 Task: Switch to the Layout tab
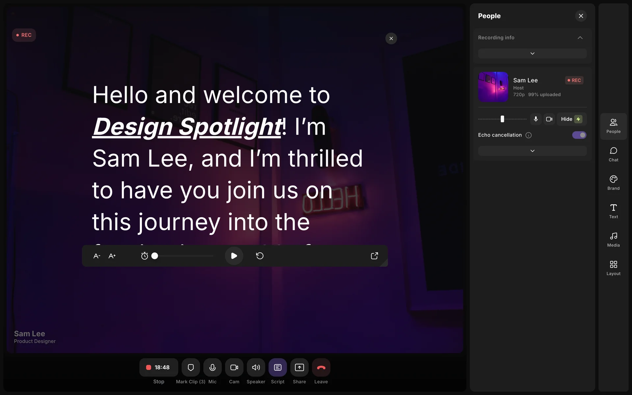tap(613, 268)
